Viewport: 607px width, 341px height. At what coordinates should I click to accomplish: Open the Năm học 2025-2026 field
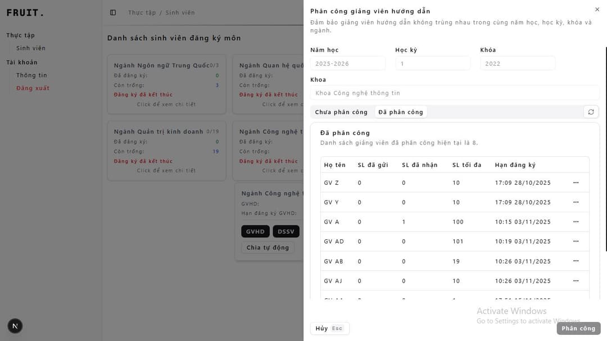point(347,63)
